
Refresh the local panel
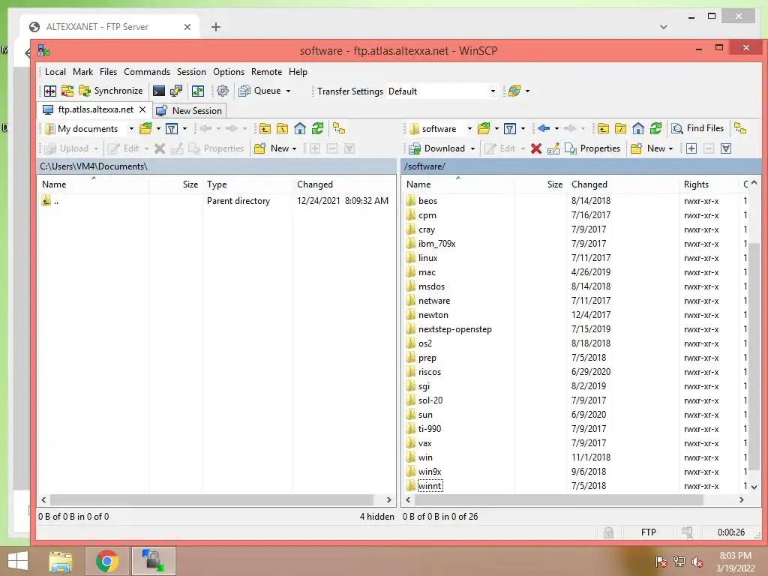(317, 129)
